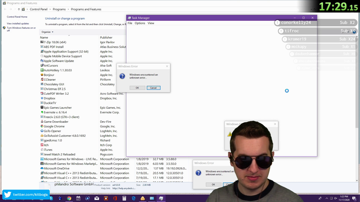Click the 7-Zip program icon
The width and height of the screenshot is (360, 202).
point(42,42)
